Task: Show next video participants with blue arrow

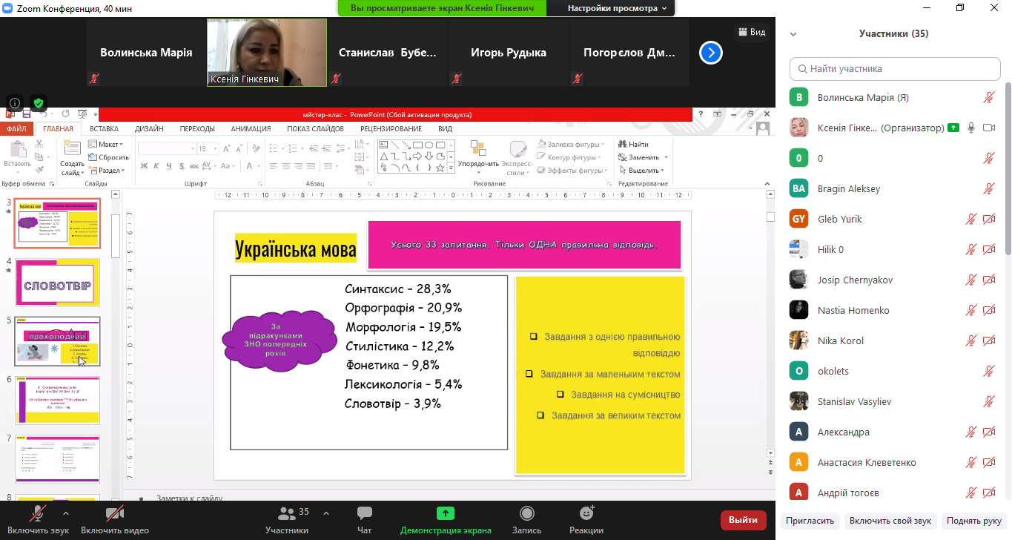Action: [711, 53]
